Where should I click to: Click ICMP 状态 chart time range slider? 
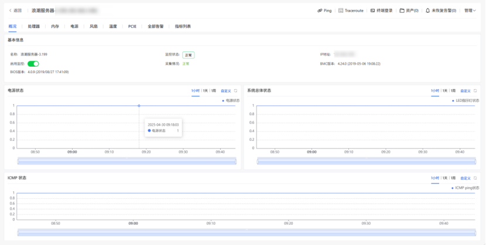click(x=247, y=232)
